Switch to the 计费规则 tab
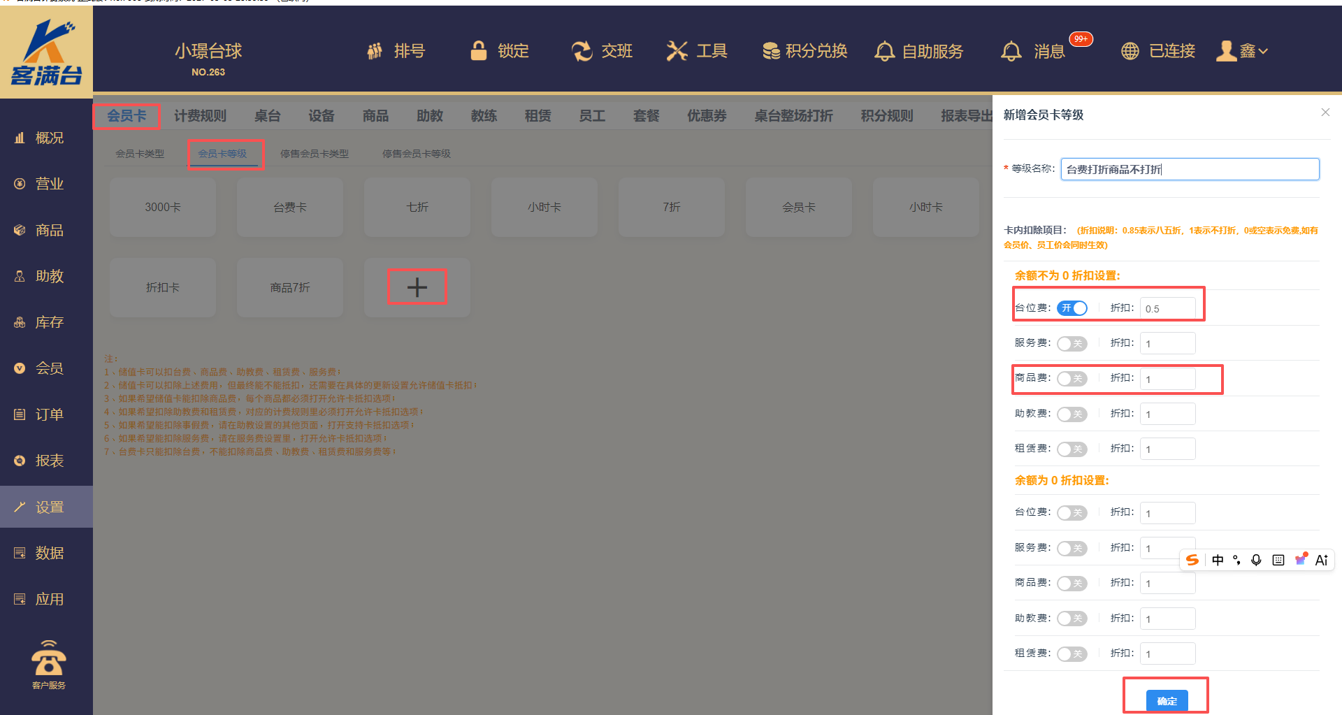This screenshot has height=715, width=1342. pos(200,116)
